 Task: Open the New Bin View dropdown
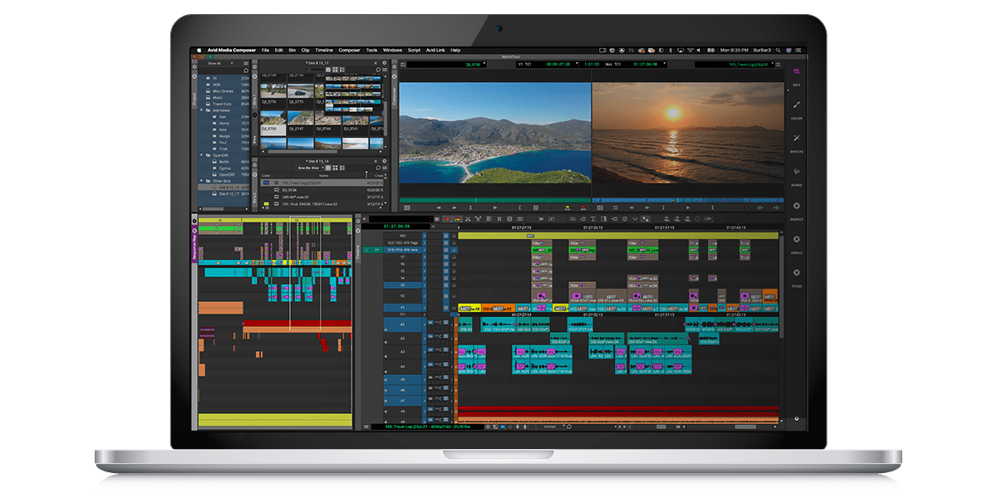click(x=308, y=168)
